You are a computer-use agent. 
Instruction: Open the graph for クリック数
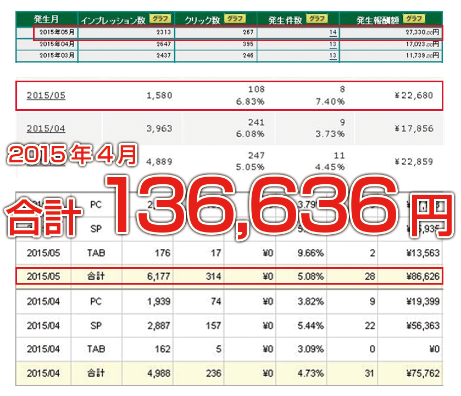(234, 19)
